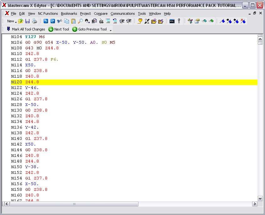Go to next bookmark flag icon
Viewport: 265px width, 215px height.
tap(229, 21)
